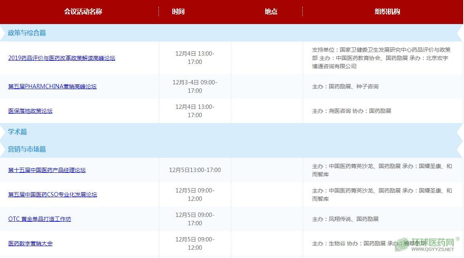The height and width of the screenshot is (258, 464).
Task: Open the OTC 黄金单品打造工作坊 link
Action: 40,219
